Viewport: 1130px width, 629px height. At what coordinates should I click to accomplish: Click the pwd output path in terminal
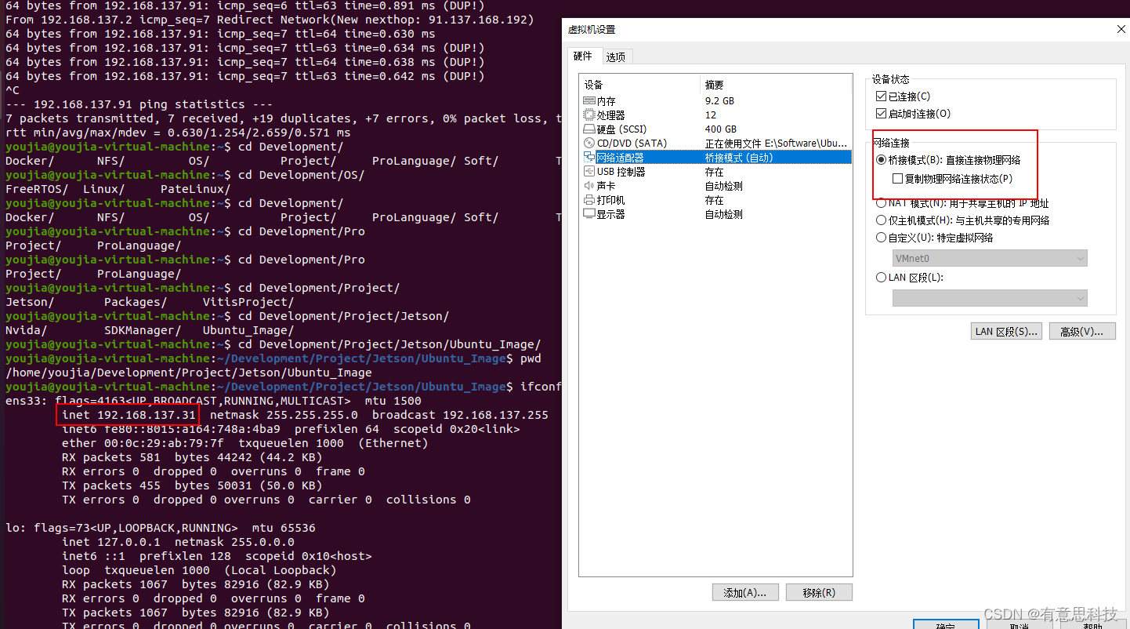pyautogui.click(x=188, y=373)
